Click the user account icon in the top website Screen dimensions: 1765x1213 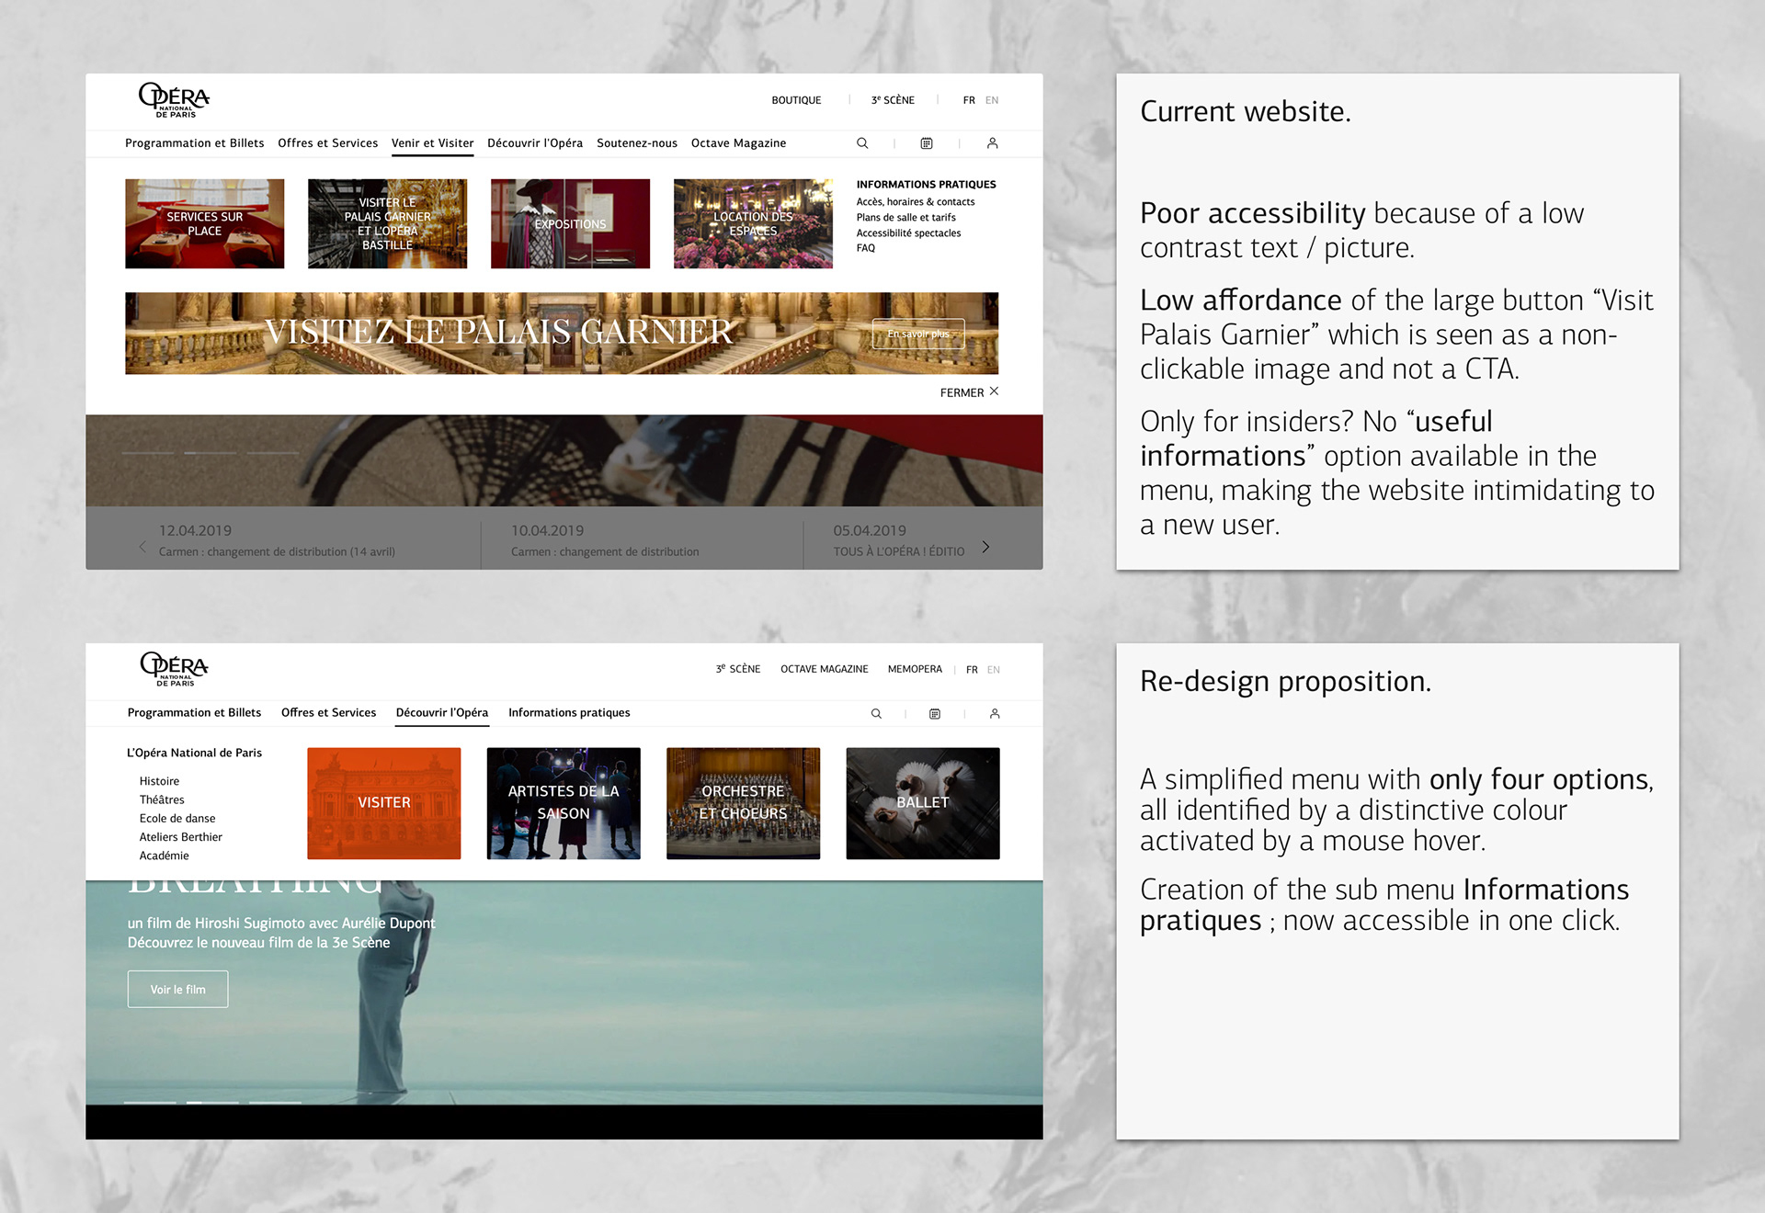[x=992, y=143]
